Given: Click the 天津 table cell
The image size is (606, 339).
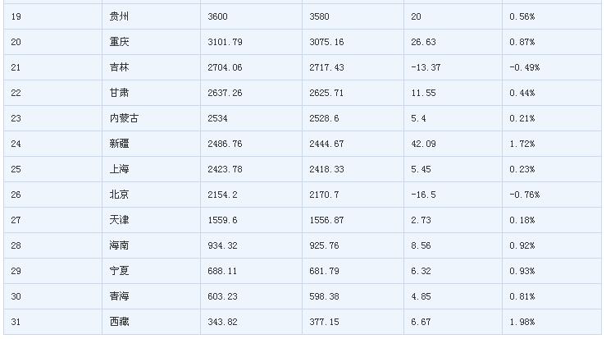Looking at the screenshot, I should pyautogui.click(x=119, y=220).
